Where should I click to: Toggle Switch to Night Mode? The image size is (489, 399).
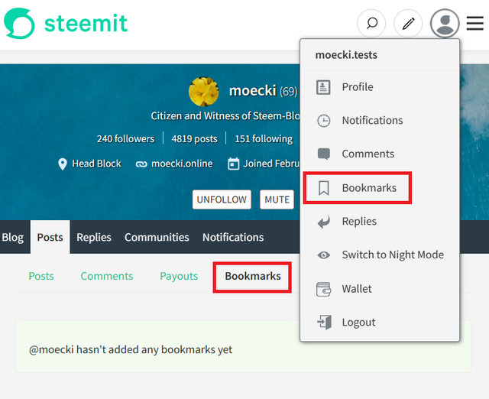(x=381, y=255)
